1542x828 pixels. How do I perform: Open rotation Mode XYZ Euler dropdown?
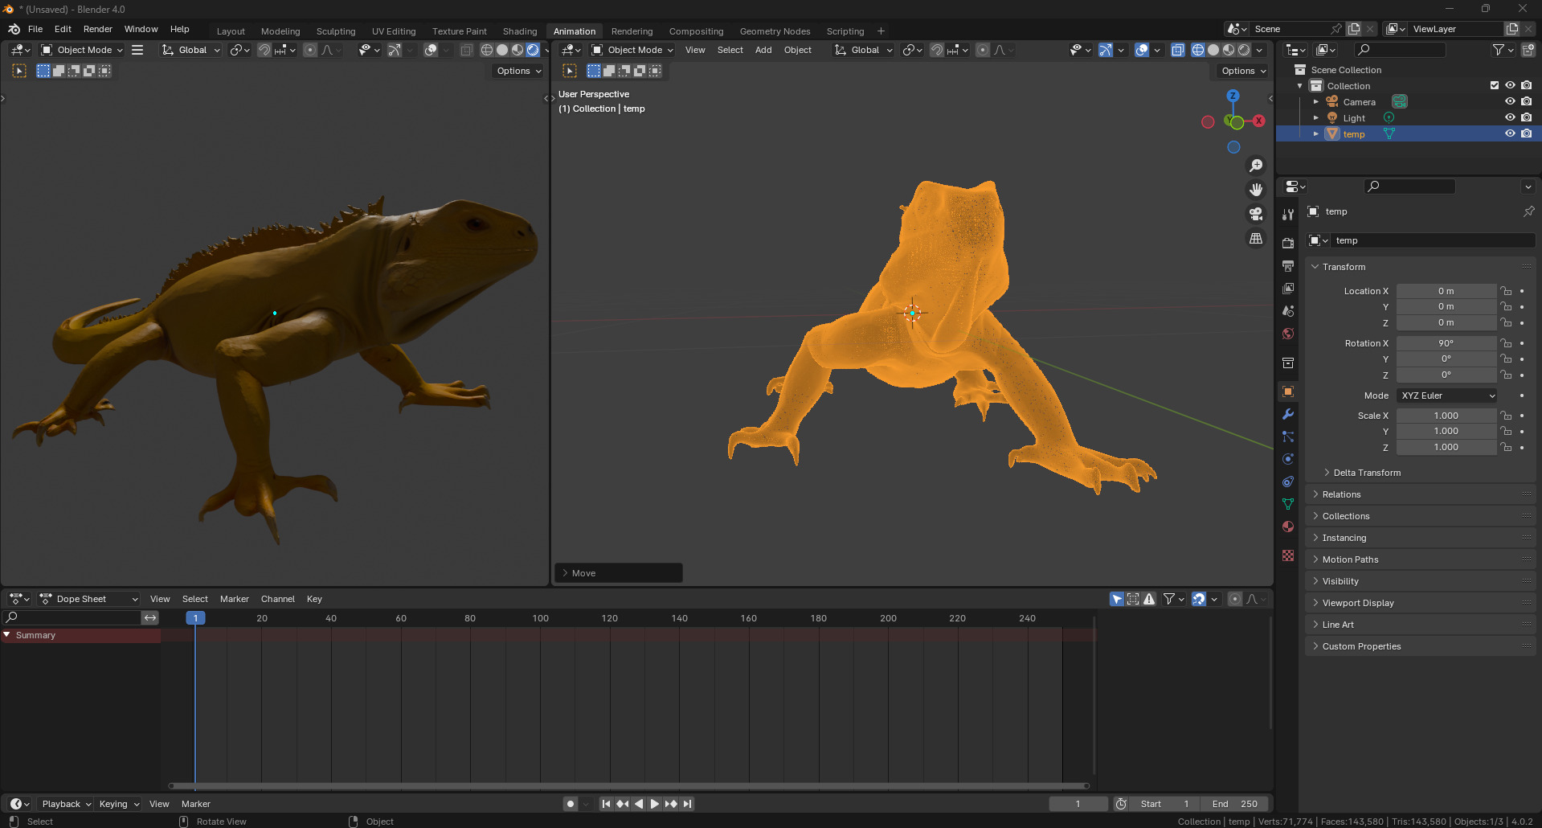click(1447, 396)
